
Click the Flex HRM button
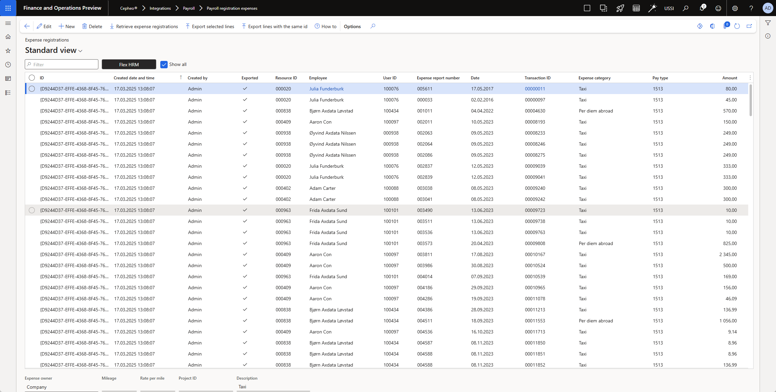tap(129, 64)
